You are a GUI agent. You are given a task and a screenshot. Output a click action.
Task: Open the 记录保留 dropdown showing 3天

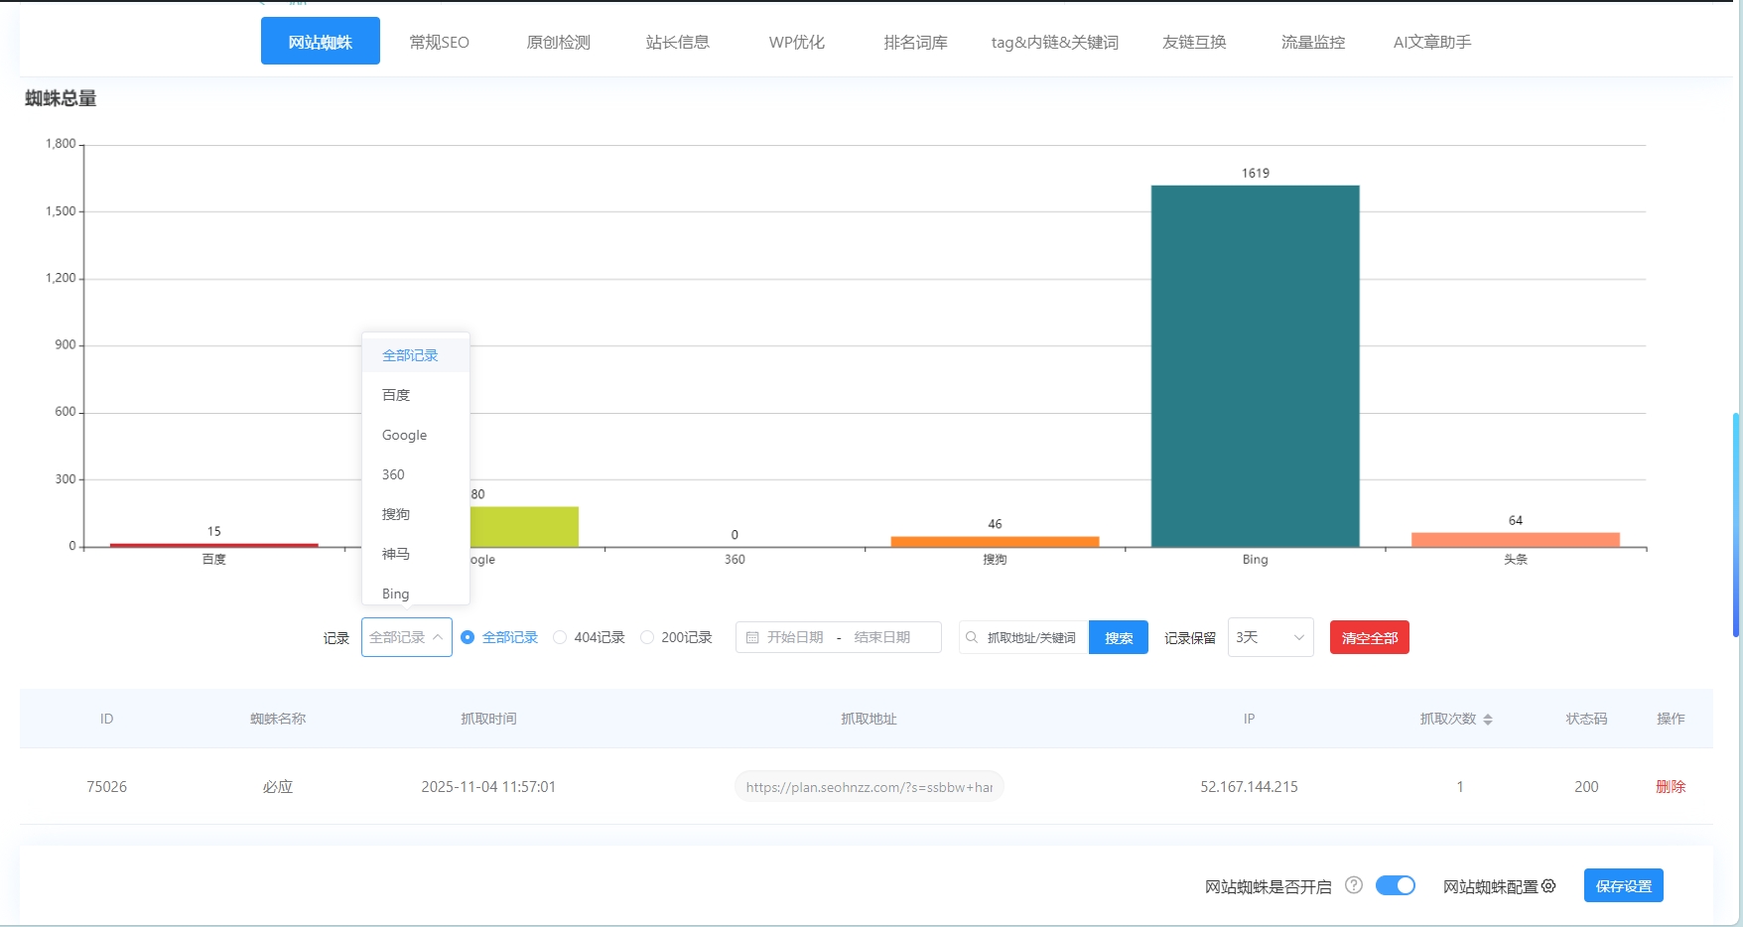click(1270, 637)
